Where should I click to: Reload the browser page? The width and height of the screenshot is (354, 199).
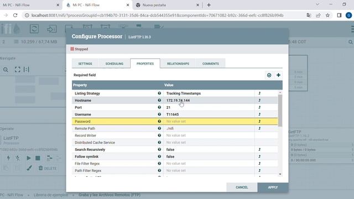point(15,15)
